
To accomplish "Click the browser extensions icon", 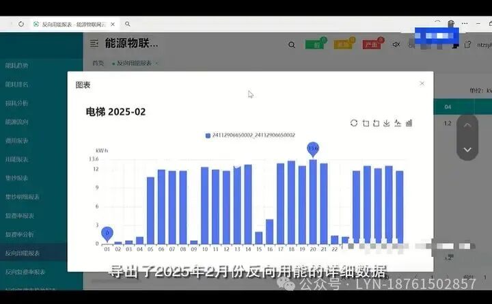I will point(451,23).
